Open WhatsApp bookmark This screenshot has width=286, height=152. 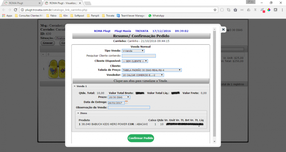pyautogui.click(x=156, y=16)
